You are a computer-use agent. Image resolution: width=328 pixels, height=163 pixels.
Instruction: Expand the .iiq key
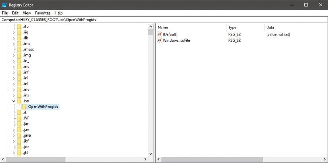pyautogui.click(x=14, y=32)
